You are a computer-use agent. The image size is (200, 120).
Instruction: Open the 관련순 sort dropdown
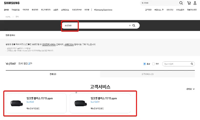(x=190, y=89)
